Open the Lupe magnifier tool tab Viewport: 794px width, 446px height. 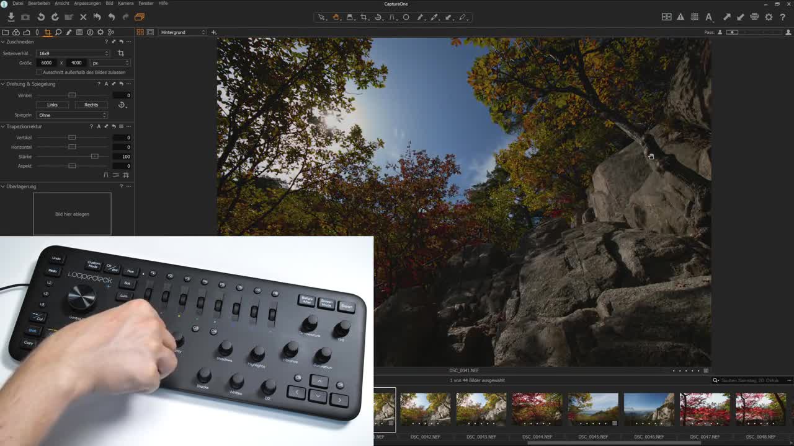pos(58,32)
